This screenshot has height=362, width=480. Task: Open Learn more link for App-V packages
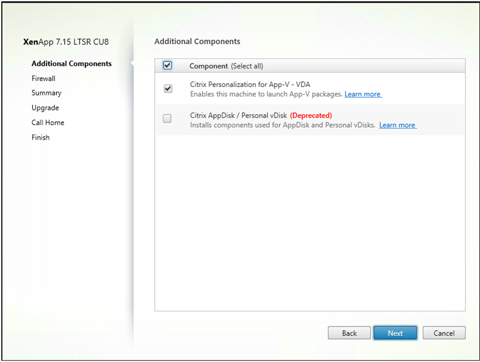click(363, 94)
